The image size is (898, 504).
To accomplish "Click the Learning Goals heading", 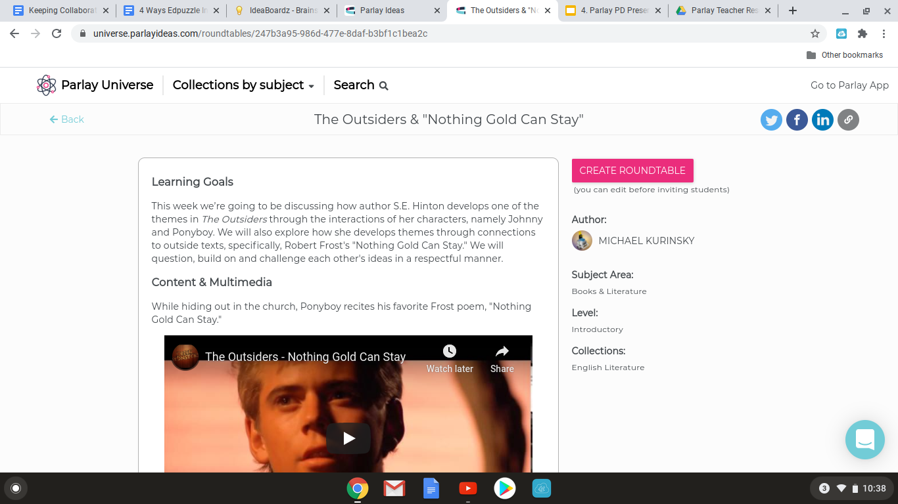I will tap(193, 182).
